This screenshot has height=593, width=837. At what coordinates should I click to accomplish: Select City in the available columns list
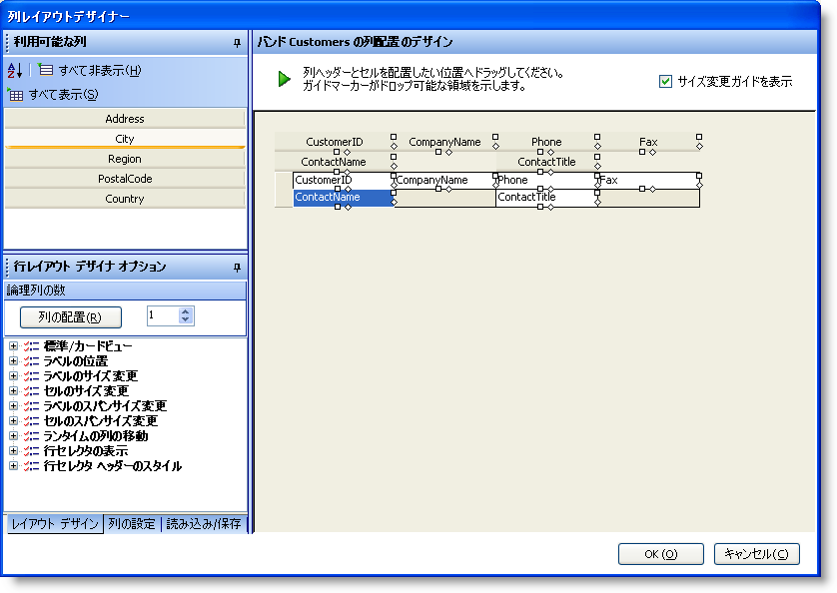pyautogui.click(x=125, y=139)
